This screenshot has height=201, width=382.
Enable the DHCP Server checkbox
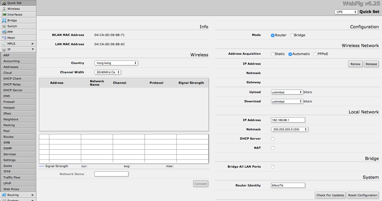point(273,139)
